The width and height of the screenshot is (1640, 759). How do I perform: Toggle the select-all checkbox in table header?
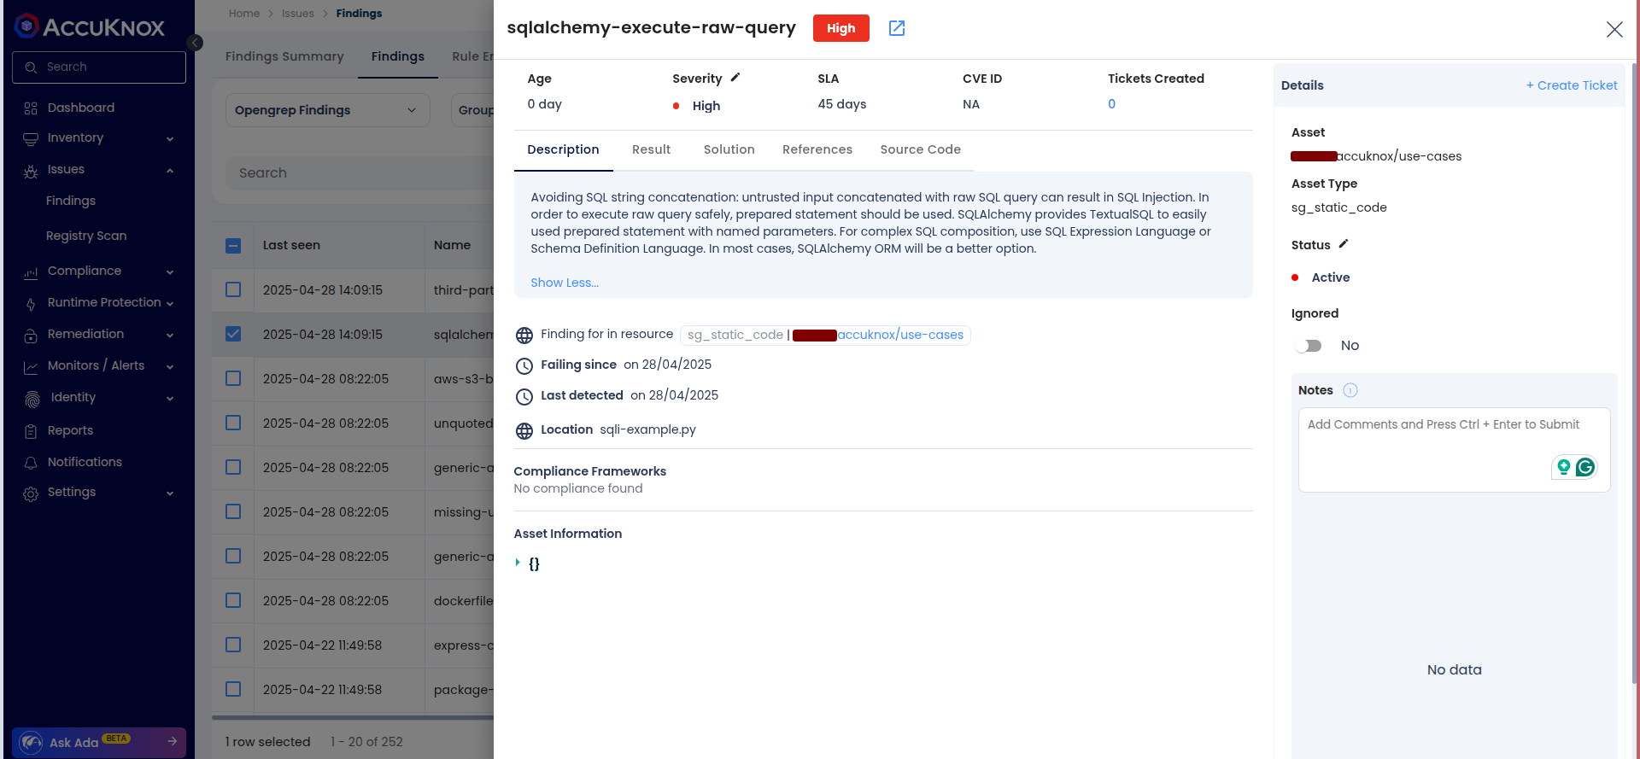pyautogui.click(x=233, y=246)
